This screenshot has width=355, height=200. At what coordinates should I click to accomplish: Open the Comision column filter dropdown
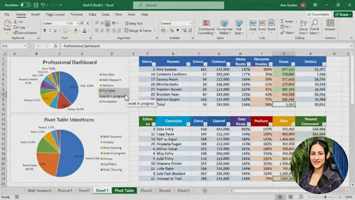click(x=188, y=124)
